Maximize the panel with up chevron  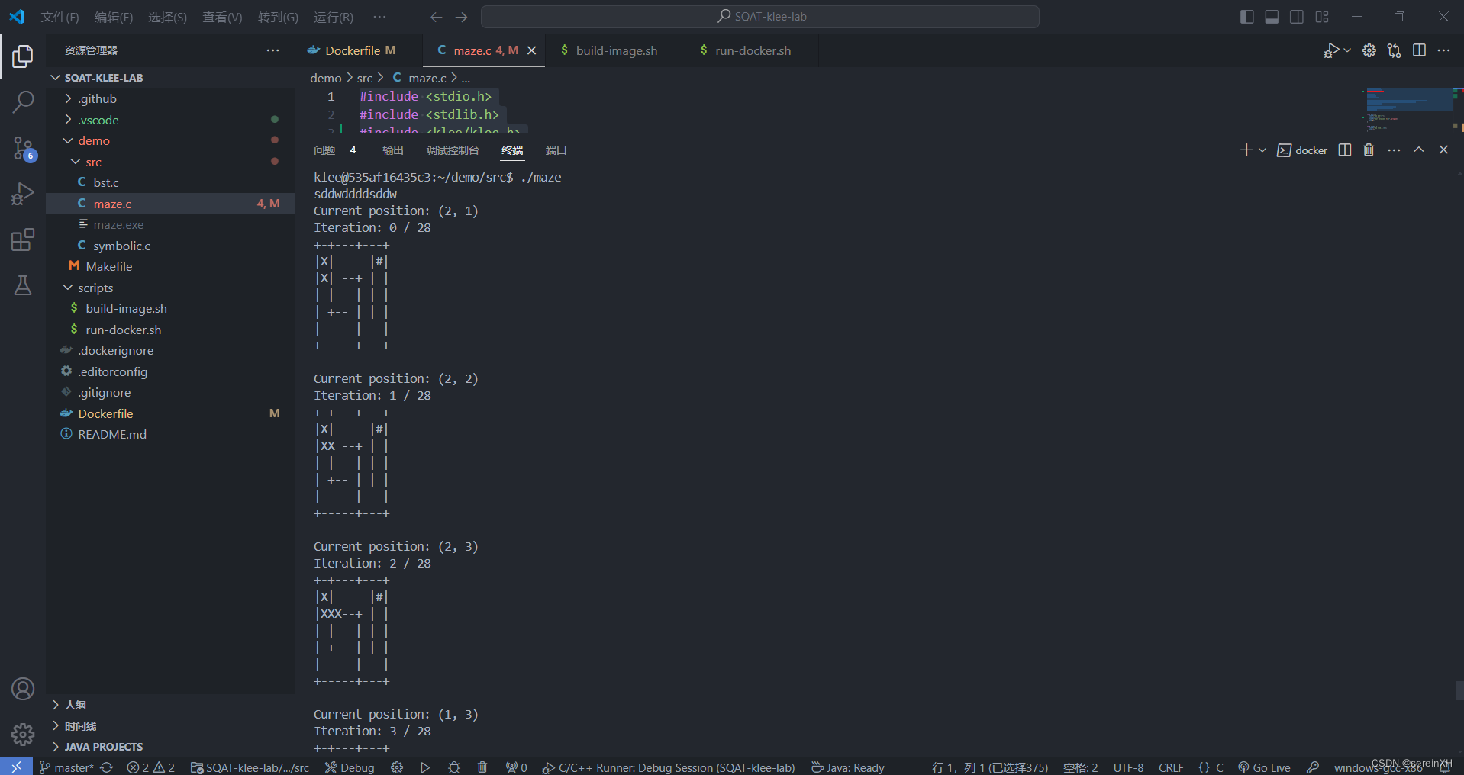point(1419,150)
